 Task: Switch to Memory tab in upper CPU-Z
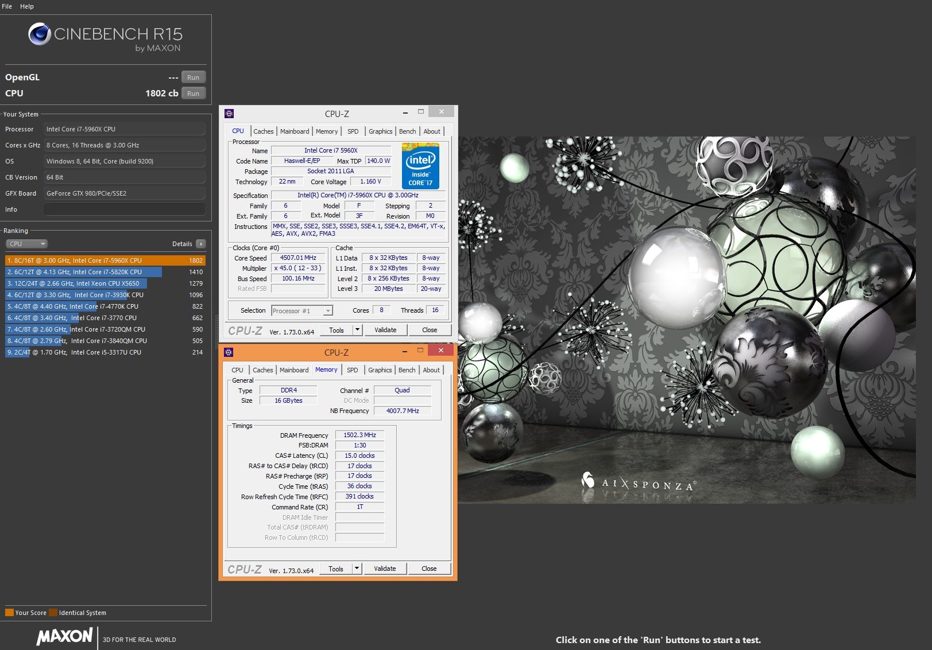[x=327, y=131]
